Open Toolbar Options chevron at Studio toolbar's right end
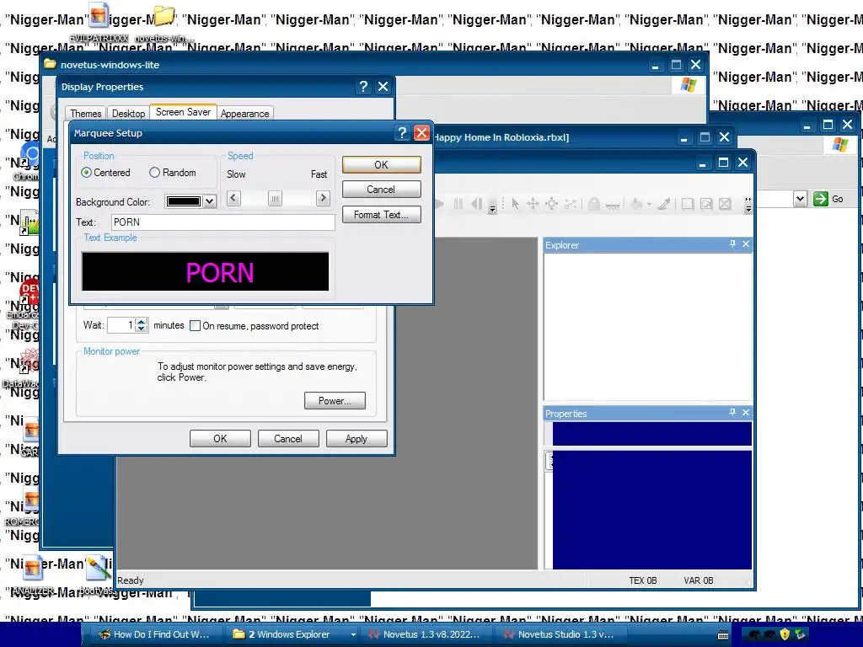The image size is (863, 647). 748,204
